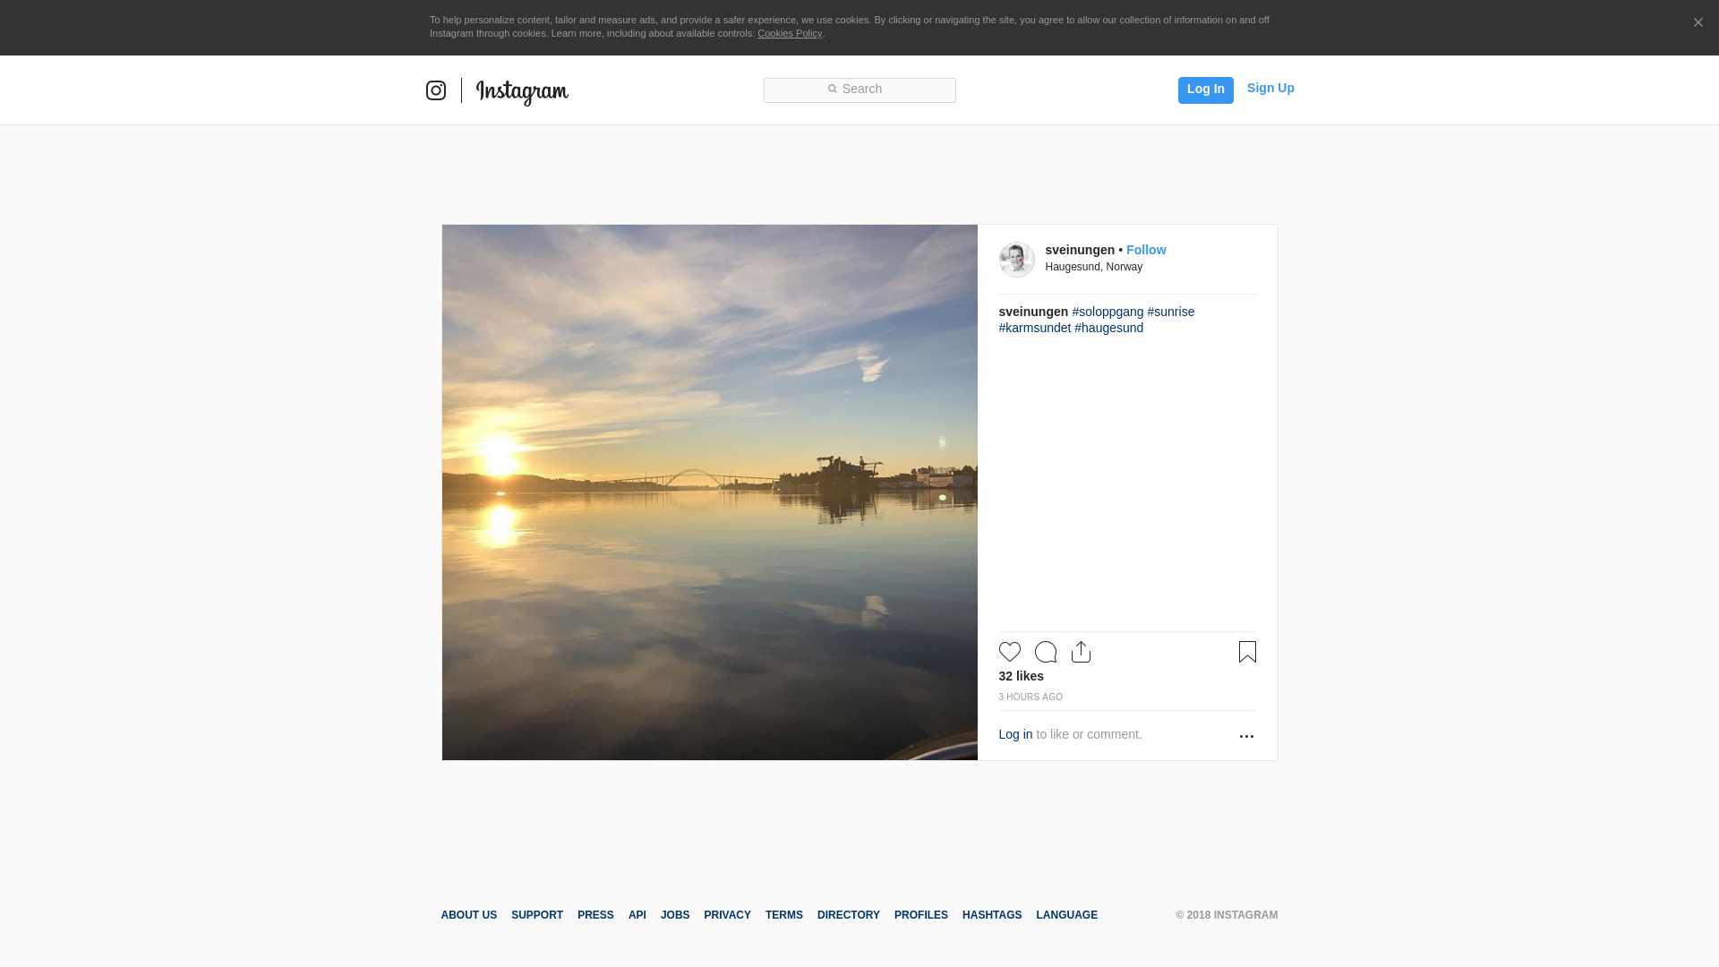Click the Search input field
The width and height of the screenshot is (1719, 967).
(859, 90)
